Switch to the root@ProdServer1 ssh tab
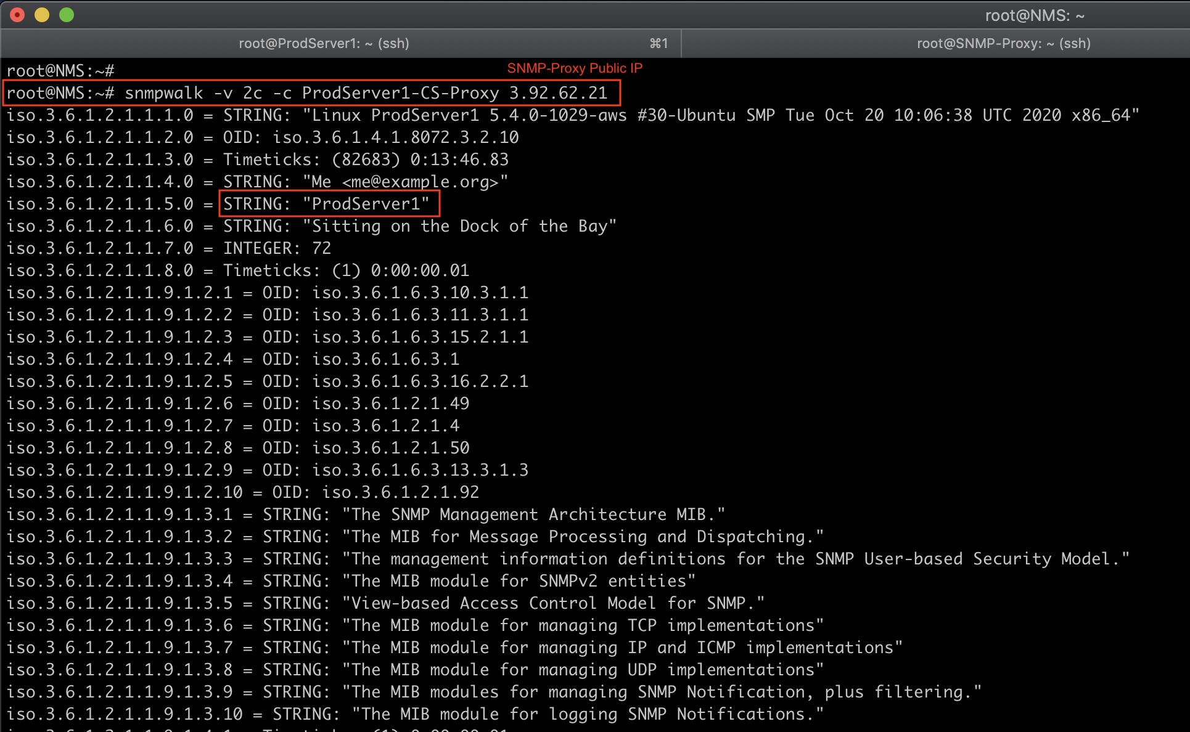This screenshot has height=732, width=1190. coord(324,43)
